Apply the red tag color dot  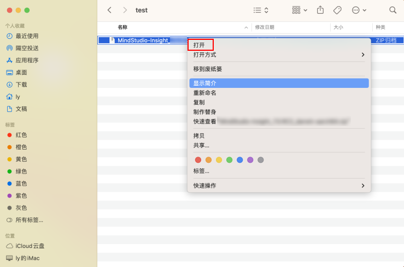click(x=198, y=160)
